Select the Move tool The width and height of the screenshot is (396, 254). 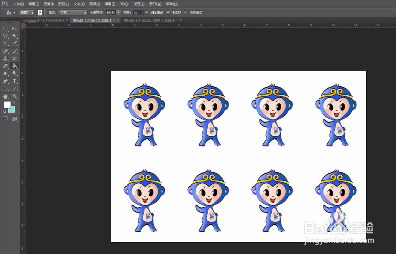pos(15,29)
